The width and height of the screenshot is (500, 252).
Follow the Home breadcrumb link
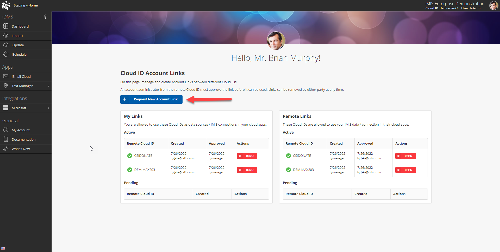click(x=33, y=5)
